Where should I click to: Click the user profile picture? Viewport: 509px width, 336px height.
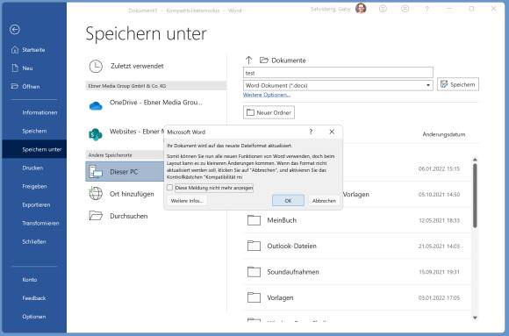[361, 9]
